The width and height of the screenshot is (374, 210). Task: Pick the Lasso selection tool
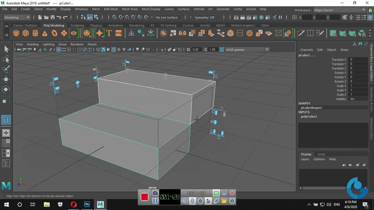point(6,59)
